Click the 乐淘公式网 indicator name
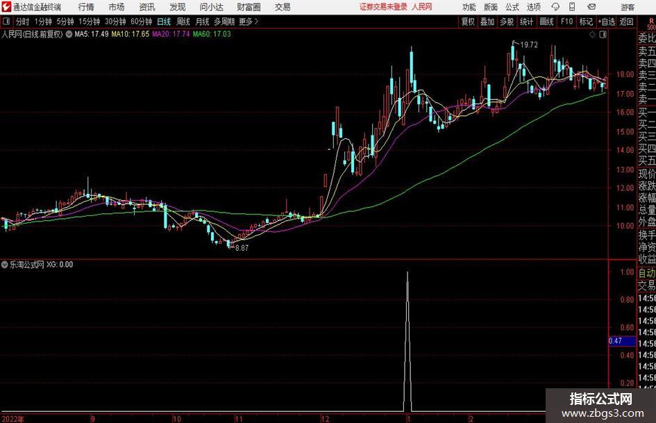The width and height of the screenshot is (656, 423). (27, 265)
